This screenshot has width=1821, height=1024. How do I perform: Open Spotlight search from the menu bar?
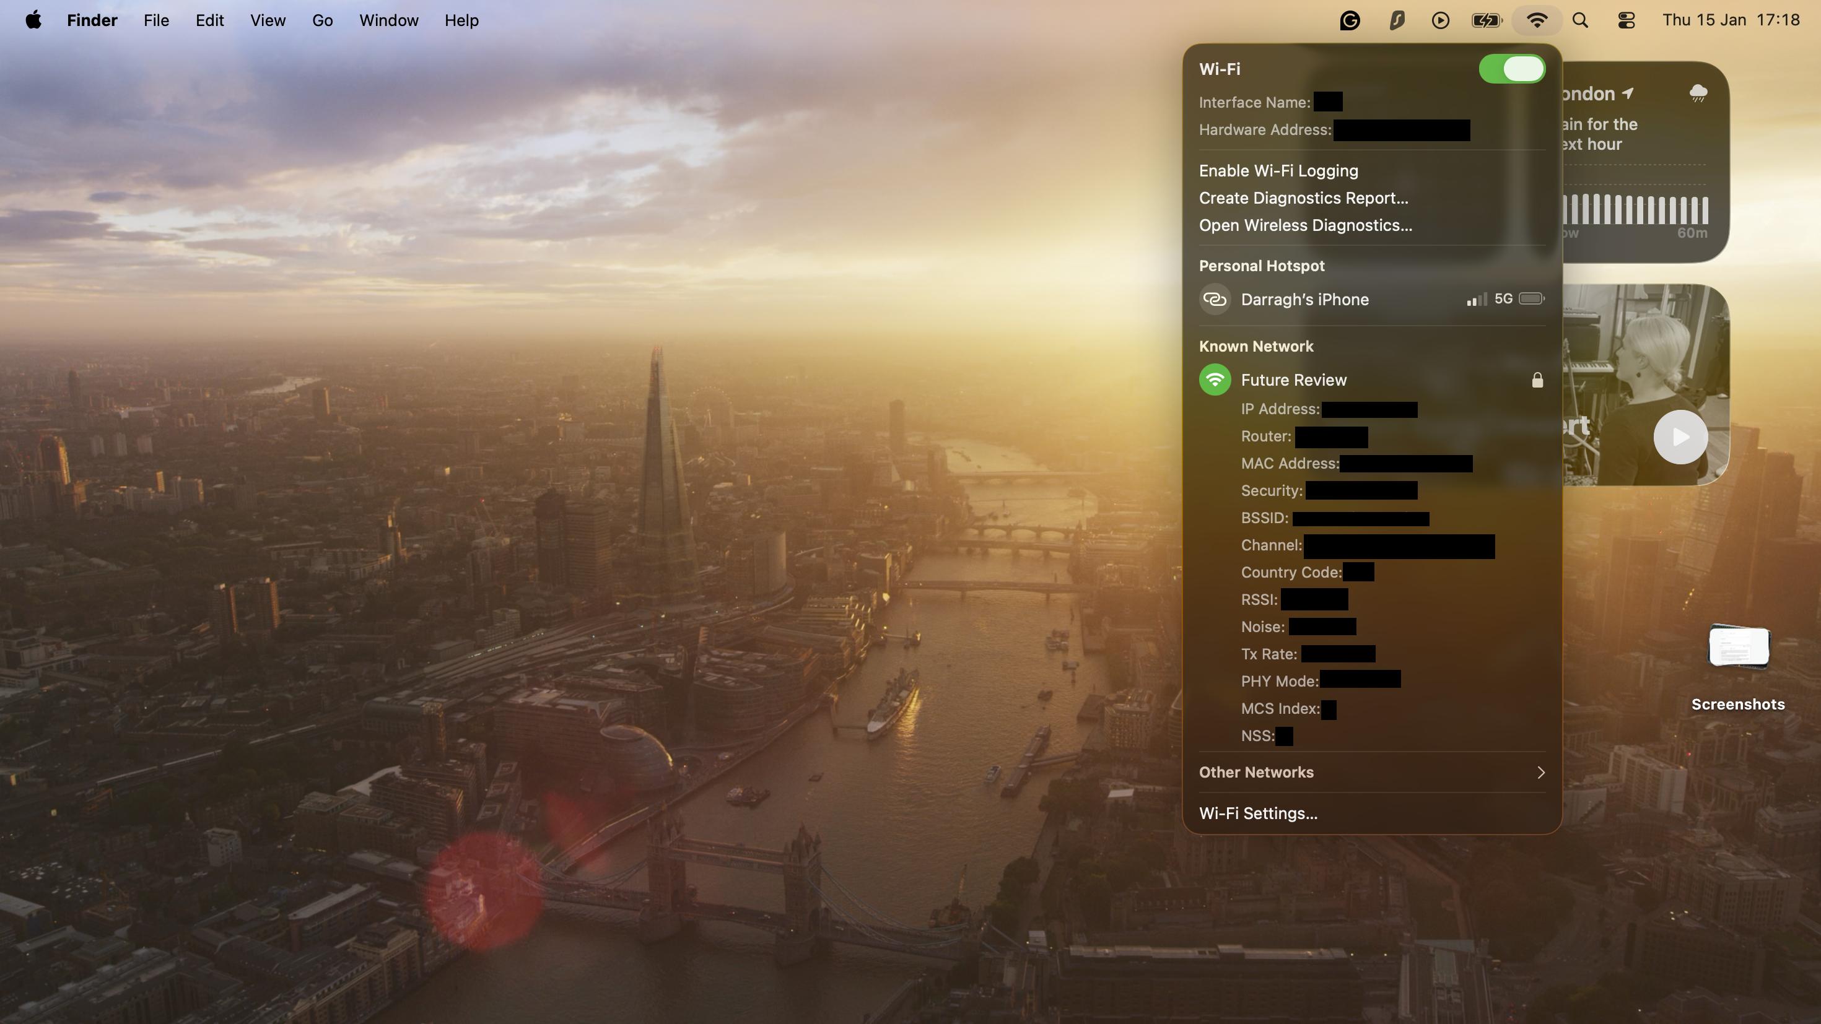pyautogui.click(x=1580, y=20)
